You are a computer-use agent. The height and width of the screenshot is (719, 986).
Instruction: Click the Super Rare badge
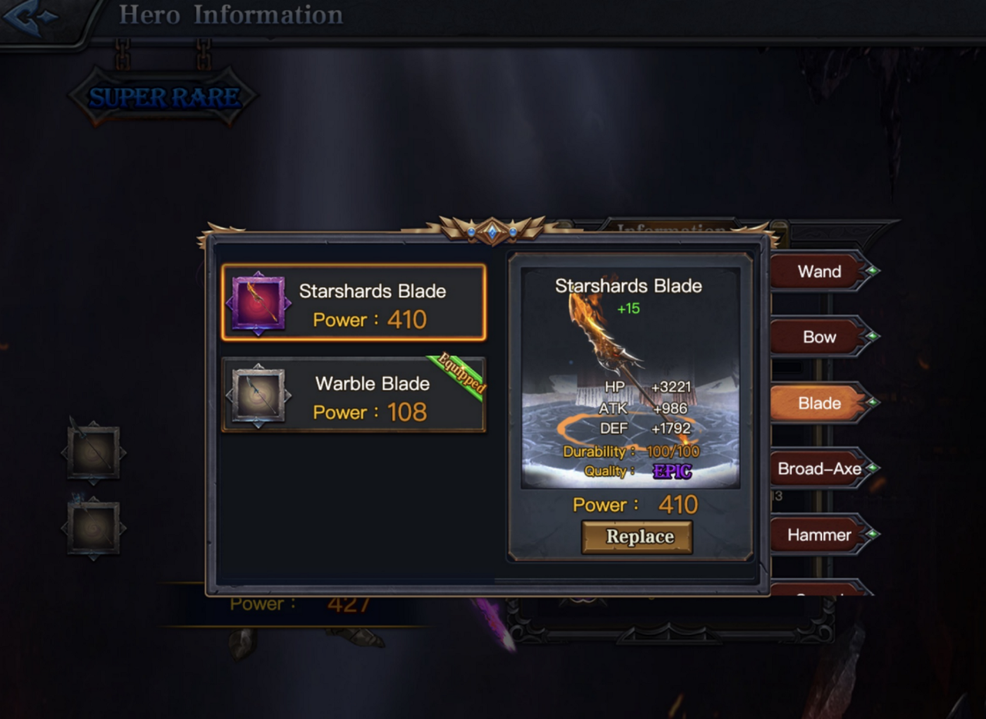point(163,96)
